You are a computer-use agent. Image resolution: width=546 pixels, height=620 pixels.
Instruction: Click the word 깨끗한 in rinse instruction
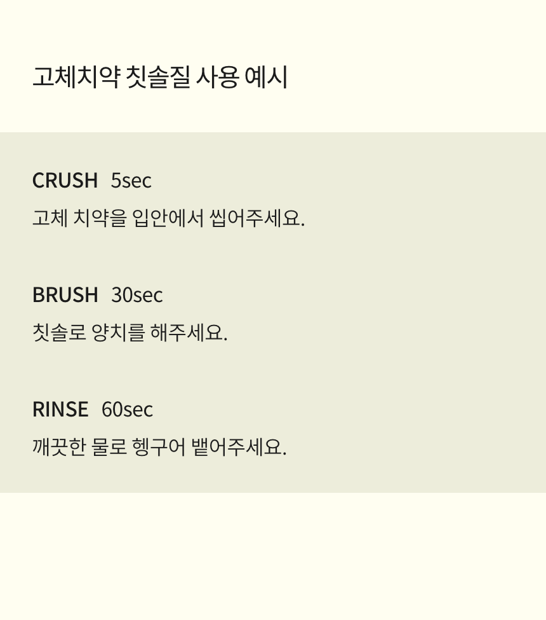coord(59,447)
